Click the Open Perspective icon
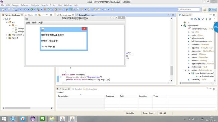This screenshot has height=122, width=218. [x=205, y=10]
